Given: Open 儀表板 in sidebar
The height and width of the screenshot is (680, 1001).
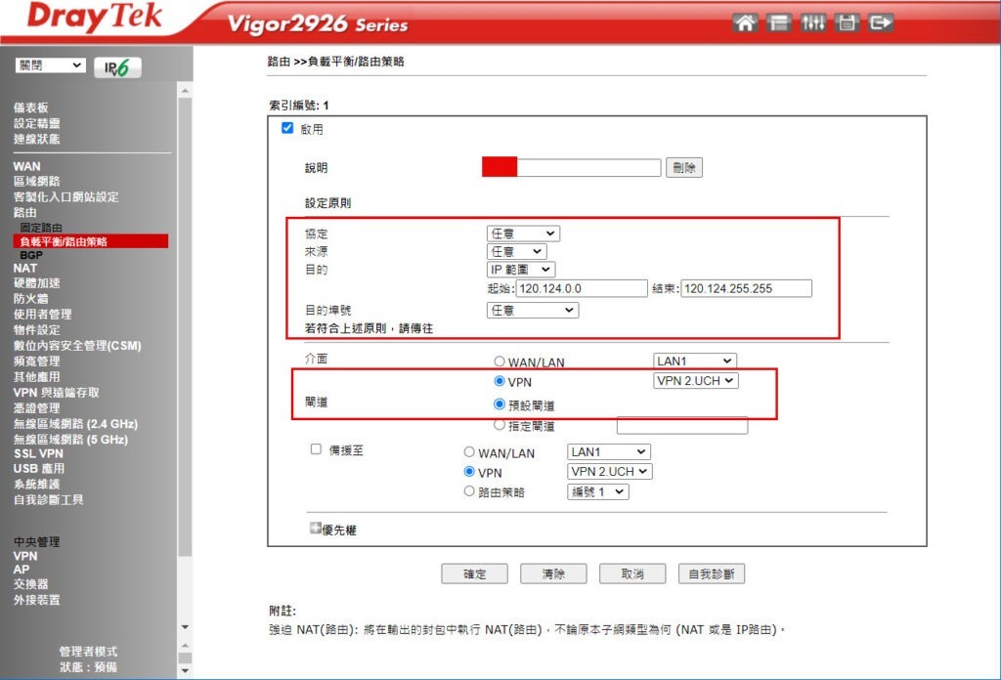Looking at the screenshot, I should [30, 107].
